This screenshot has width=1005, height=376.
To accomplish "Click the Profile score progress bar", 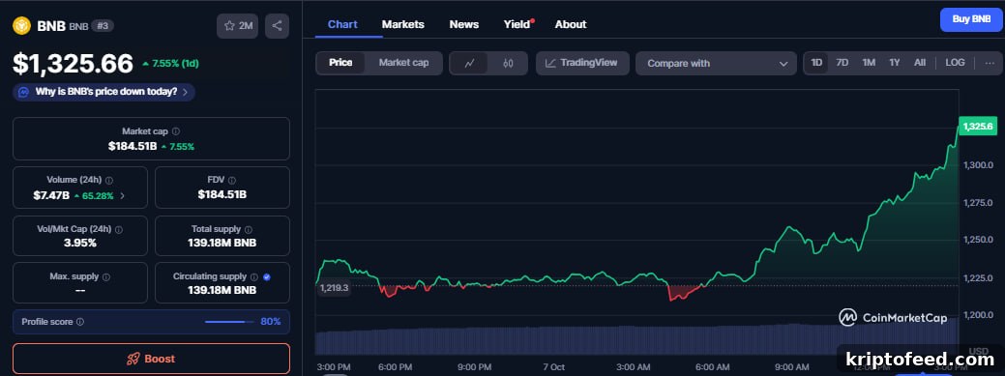I will coord(229,322).
